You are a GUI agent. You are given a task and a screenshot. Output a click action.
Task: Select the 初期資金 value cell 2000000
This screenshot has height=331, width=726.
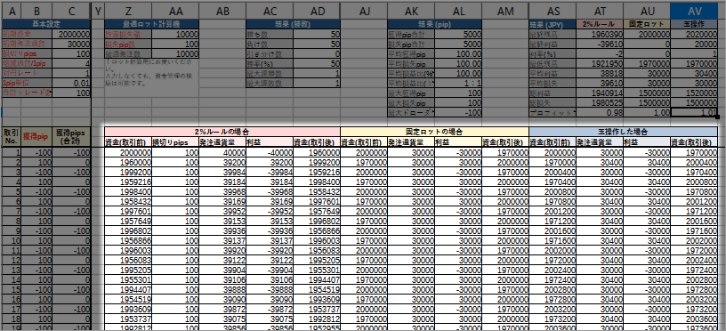click(x=71, y=34)
